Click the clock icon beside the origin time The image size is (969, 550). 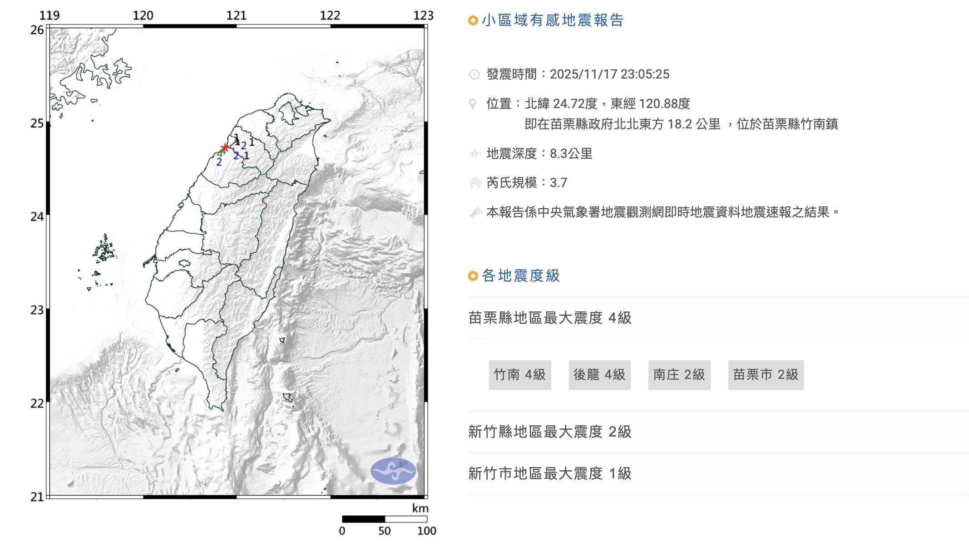coord(474,74)
